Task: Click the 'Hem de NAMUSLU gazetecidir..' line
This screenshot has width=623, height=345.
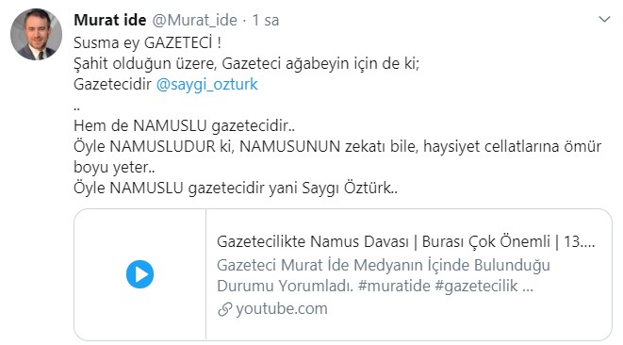Action: [x=185, y=126]
